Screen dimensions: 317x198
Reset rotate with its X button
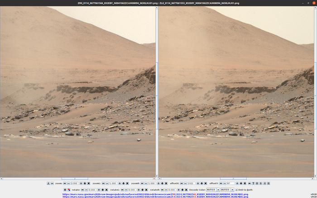pos(106,190)
